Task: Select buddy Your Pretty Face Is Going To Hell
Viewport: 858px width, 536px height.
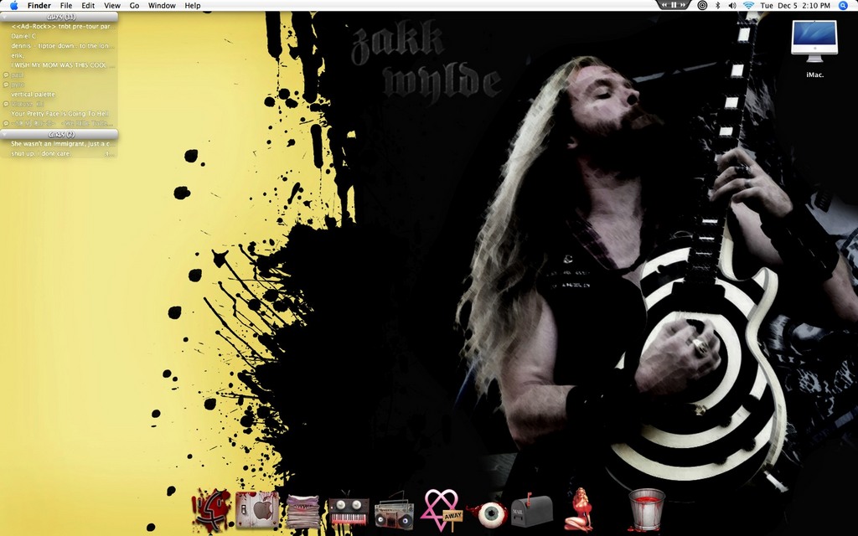Action: point(59,114)
